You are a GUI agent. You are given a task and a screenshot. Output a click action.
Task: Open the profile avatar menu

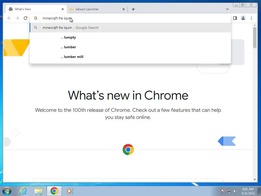[x=243, y=18]
